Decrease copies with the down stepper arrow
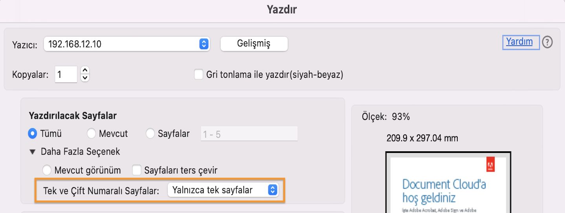The image size is (565, 213). (85, 78)
